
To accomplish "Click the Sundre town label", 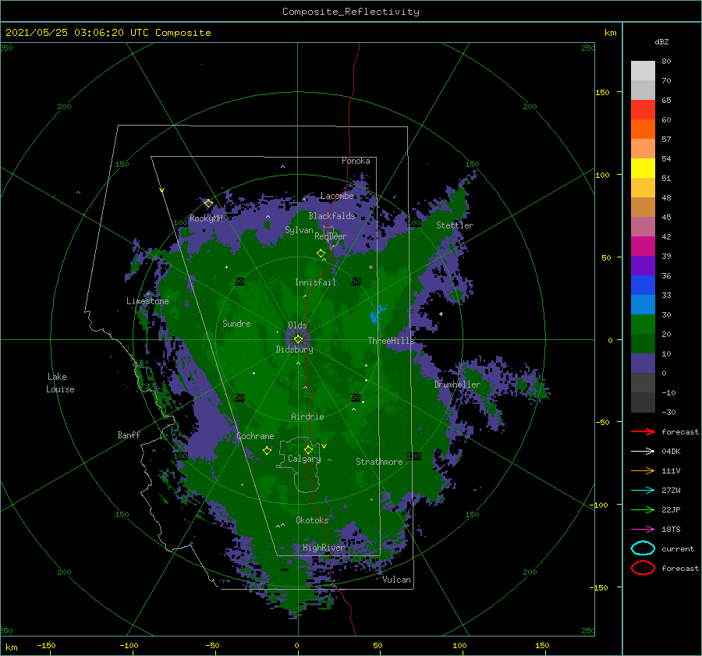I will click(x=236, y=324).
